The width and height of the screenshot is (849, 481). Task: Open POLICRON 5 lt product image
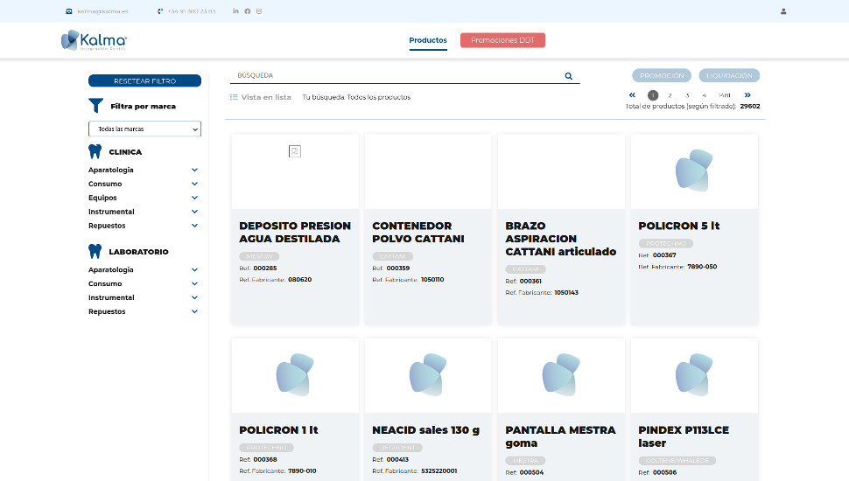(694, 171)
